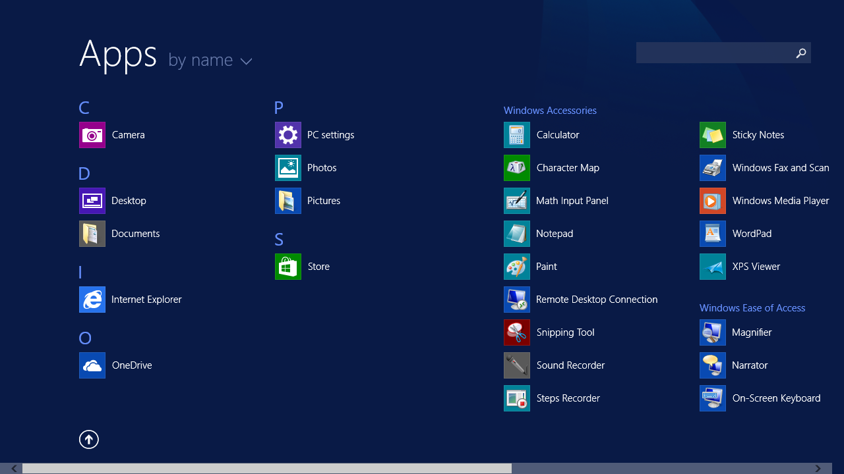The image size is (844, 474).
Task: Click the magnifying glass search button
Action: [801, 53]
